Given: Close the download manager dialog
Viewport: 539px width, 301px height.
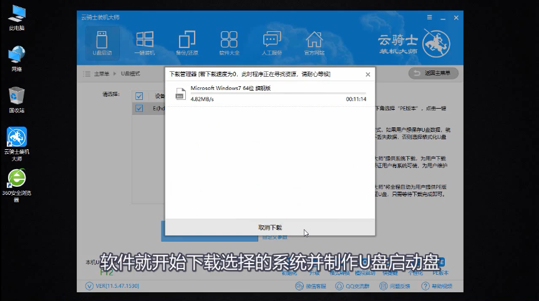Looking at the screenshot, I should point(368,74).
